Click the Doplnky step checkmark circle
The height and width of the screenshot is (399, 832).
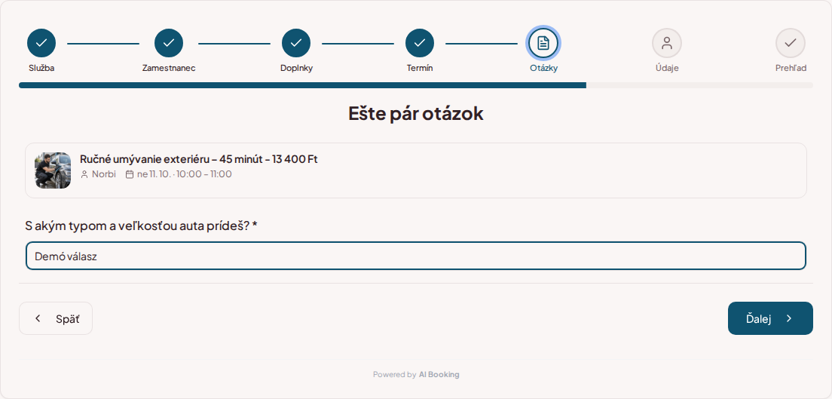click(296, 43)
